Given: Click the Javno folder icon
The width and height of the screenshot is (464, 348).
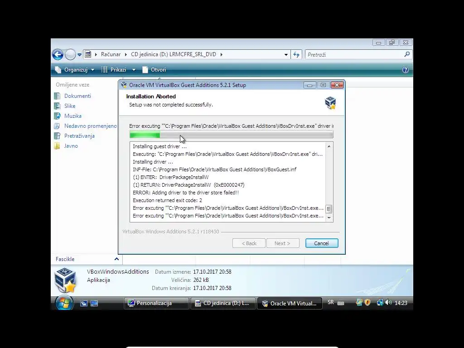Looking at the screenshot, I should (x=57, y=146).
